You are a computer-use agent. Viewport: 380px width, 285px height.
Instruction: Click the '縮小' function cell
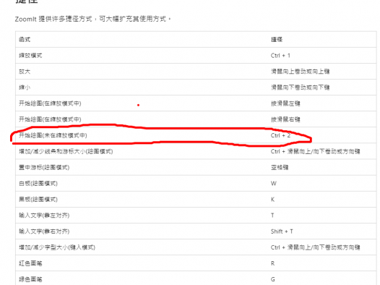(25, 88)
